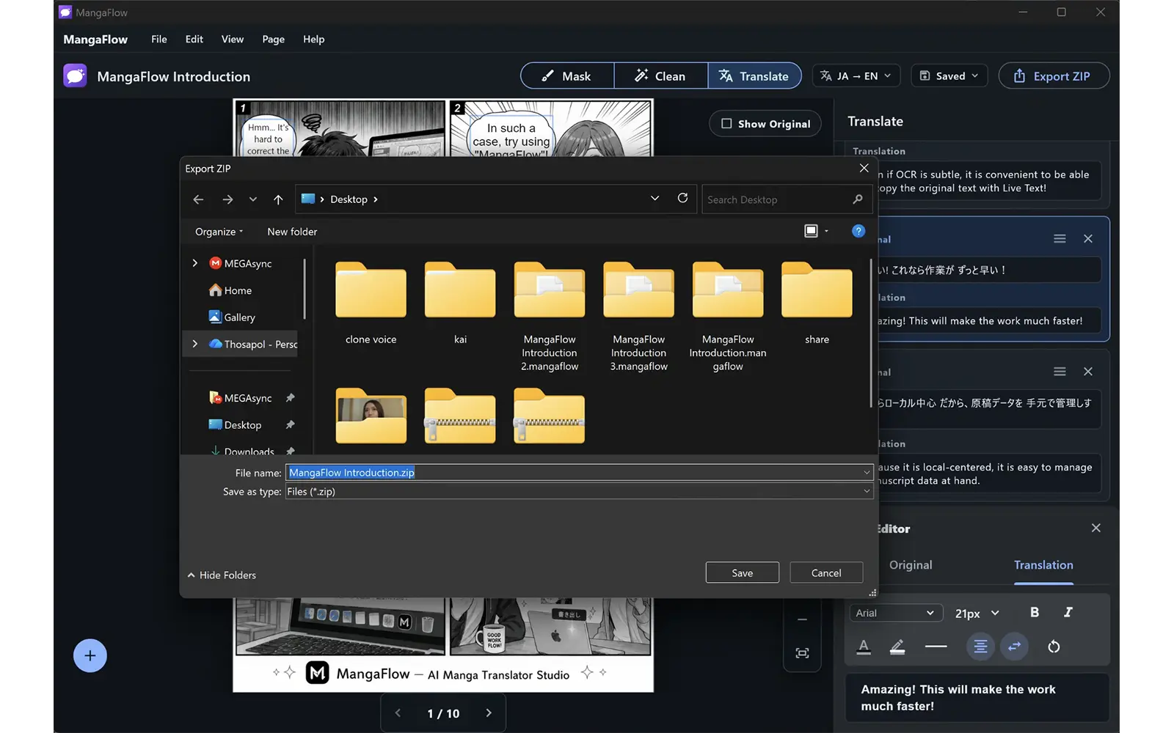Toggle italic text formatting
Screen dimensions: 1174x733
pos(1068,612)
